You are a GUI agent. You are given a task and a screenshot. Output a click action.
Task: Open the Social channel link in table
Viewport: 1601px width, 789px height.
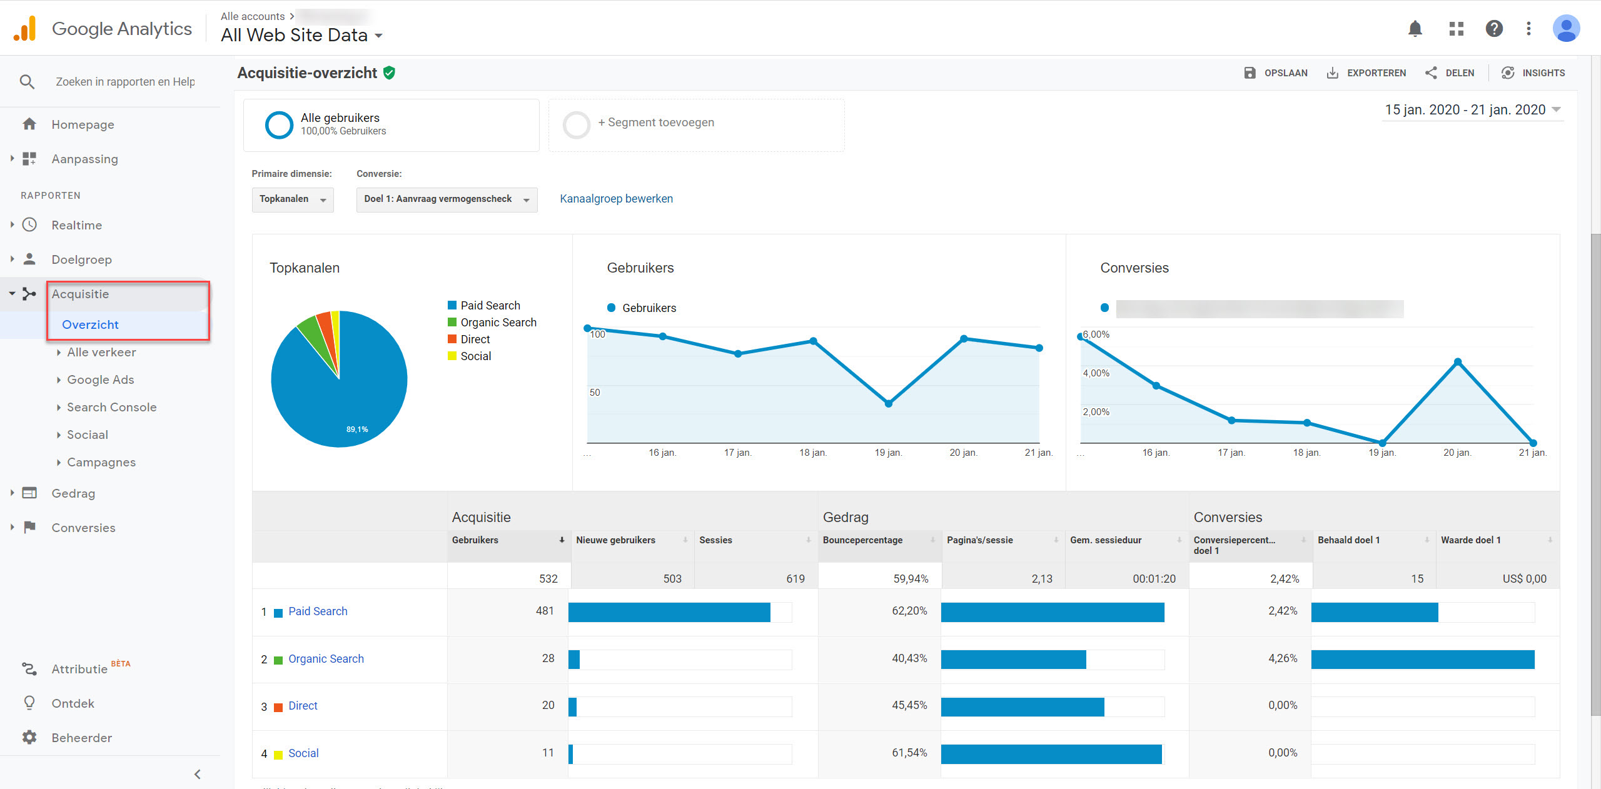(x=303, y=753)
